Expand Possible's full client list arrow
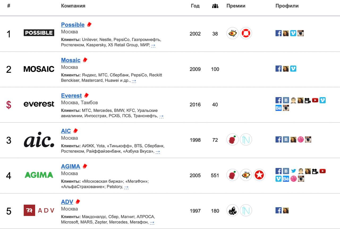Viewport: 340px width, 229px height. point(153,45)
